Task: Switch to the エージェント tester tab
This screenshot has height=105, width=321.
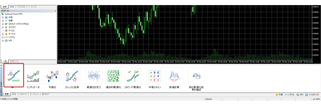Action: pyautogui.click(x=34, y=94)
